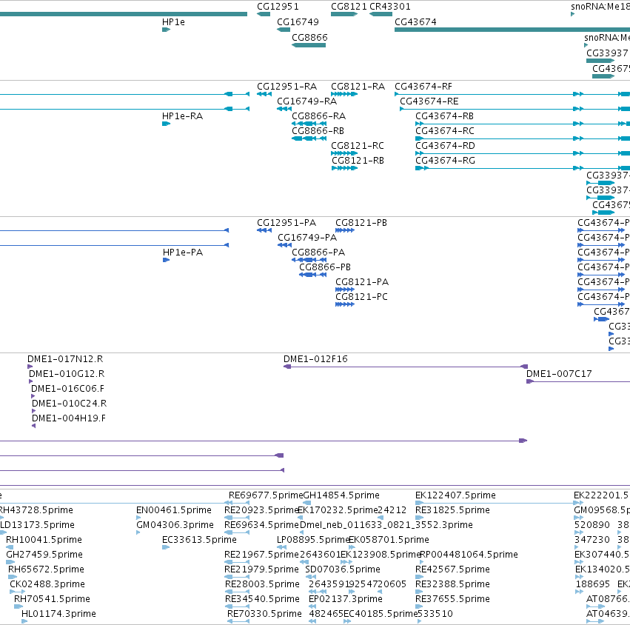Screen dimensions: 630x625
Task: Select EST GH14854.5prime
Action: coord(341,495)
